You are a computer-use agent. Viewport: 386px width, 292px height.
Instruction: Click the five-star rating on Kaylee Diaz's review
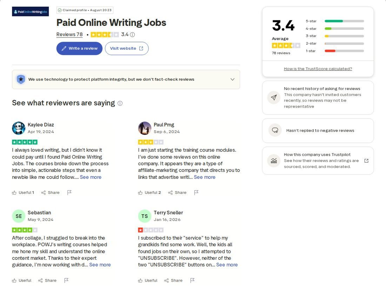(x=25, y=142)
